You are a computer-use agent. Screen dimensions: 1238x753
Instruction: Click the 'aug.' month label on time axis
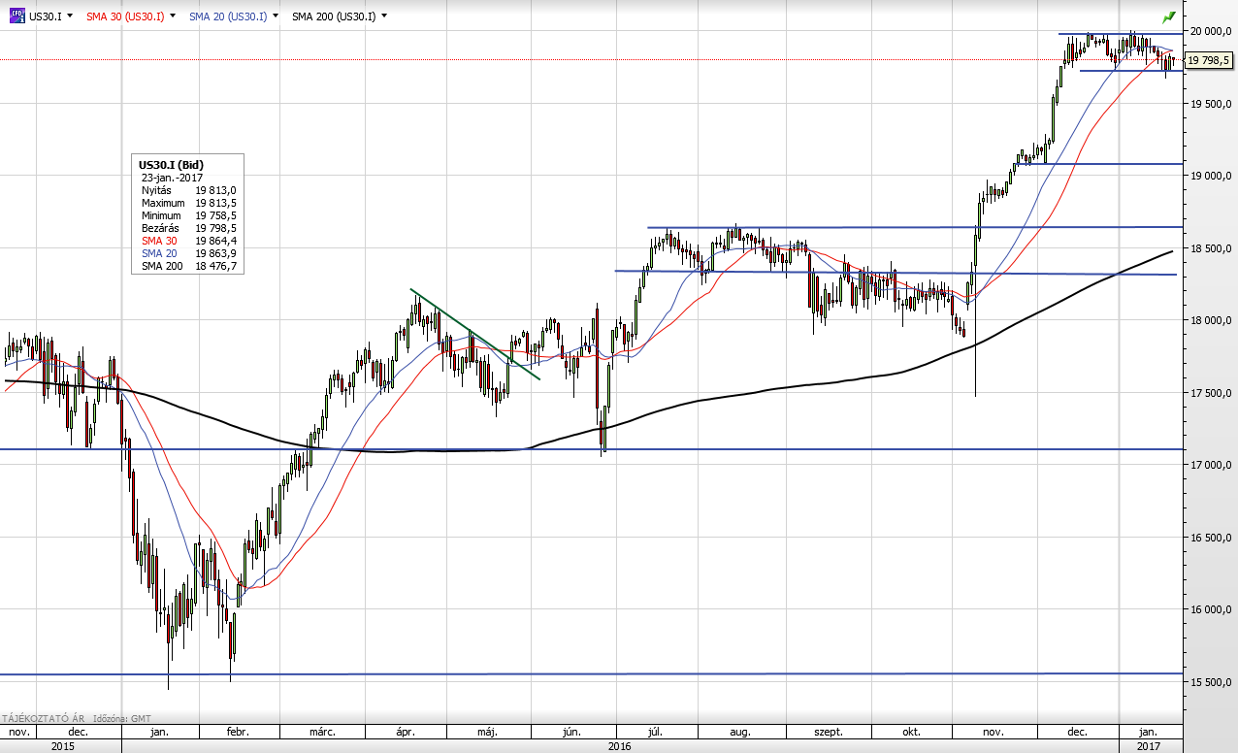740,733
